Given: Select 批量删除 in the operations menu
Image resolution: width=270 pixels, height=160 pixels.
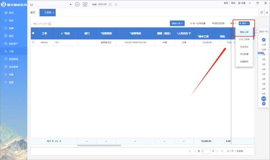Looking at the screenshot, I should click(x=244, y=62).
